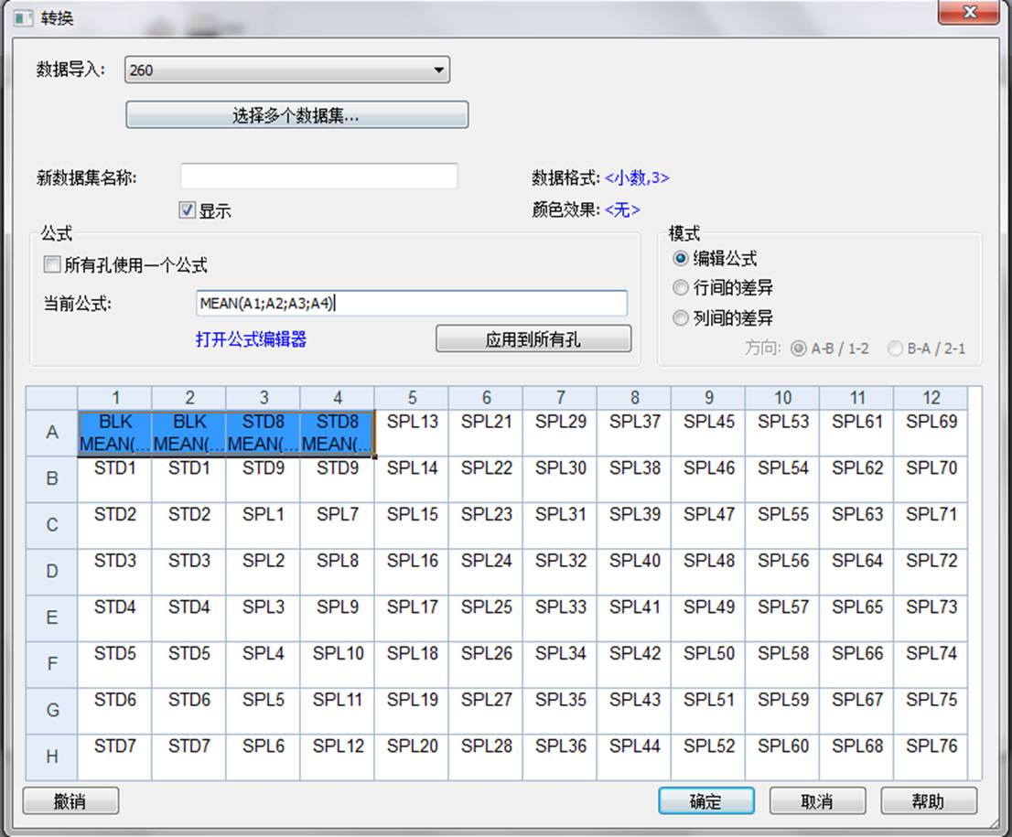This screenshot has width=1012, height=837.
Task: Open the 打开公式编辑器 link
Action: (251, 339)
